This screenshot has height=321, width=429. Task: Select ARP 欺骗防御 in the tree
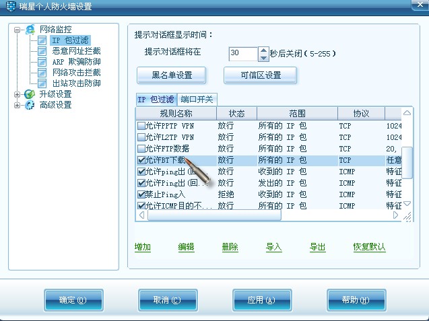click(76, 62)
